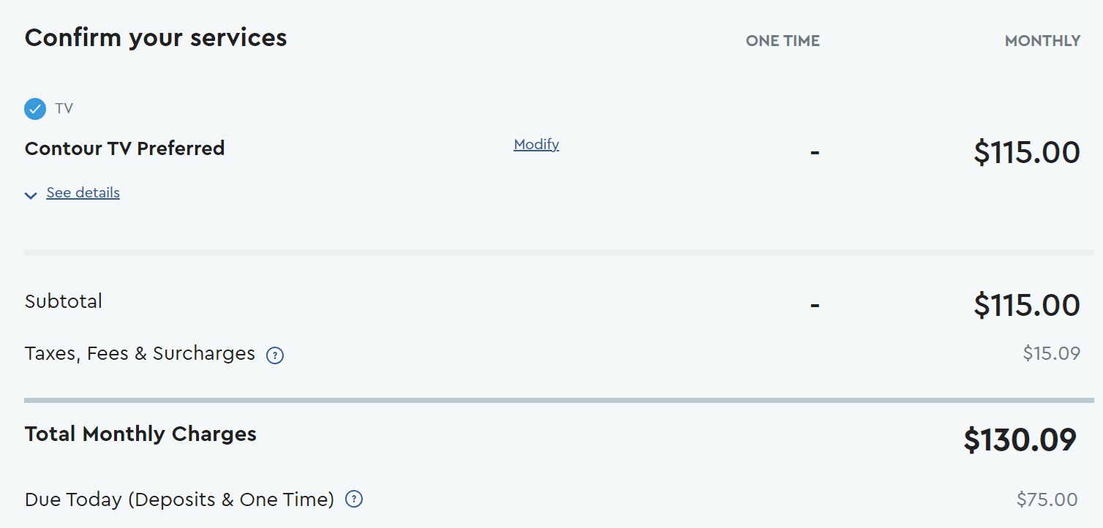Click the Total Monthly Charges label
Viewport: 1103px width, 528px height.
tap(140, 434)
